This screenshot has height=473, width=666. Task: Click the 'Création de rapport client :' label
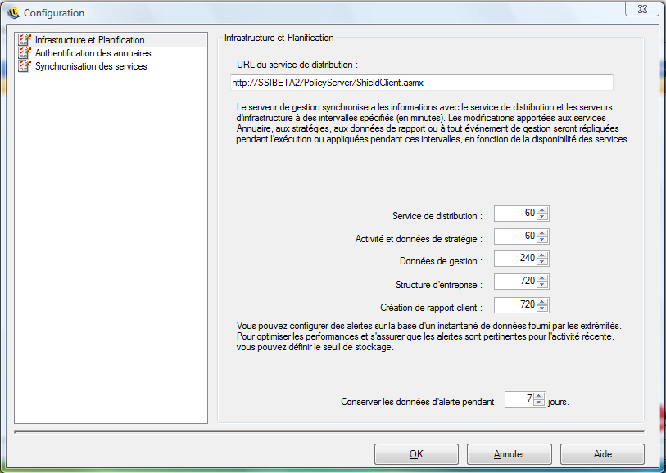click(x=432, y=308)
